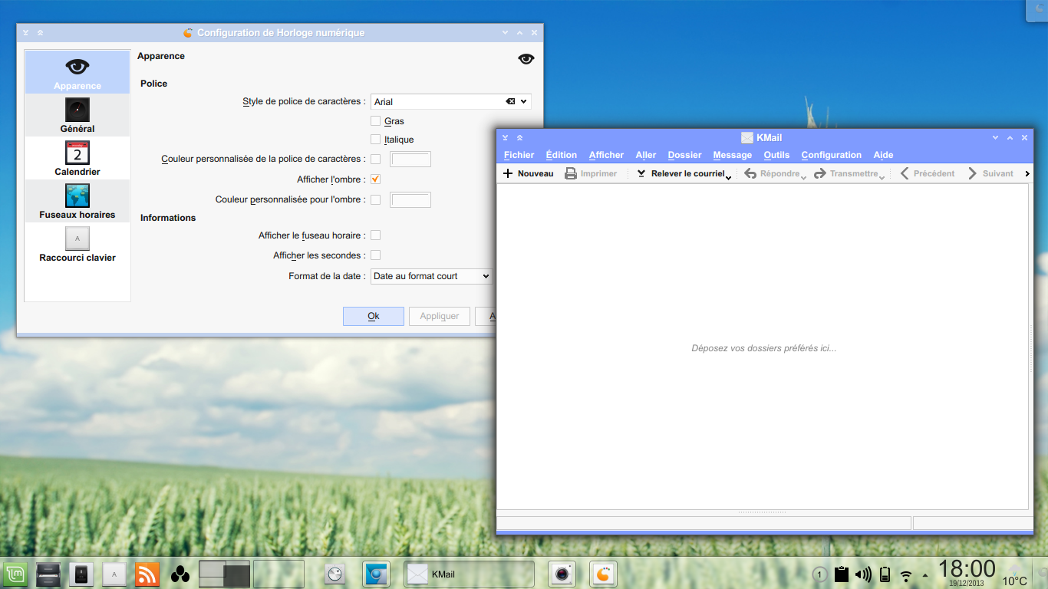Open the Dossier menu in KMail
This screenshot has height=589, width=1048.
[684, 155]
